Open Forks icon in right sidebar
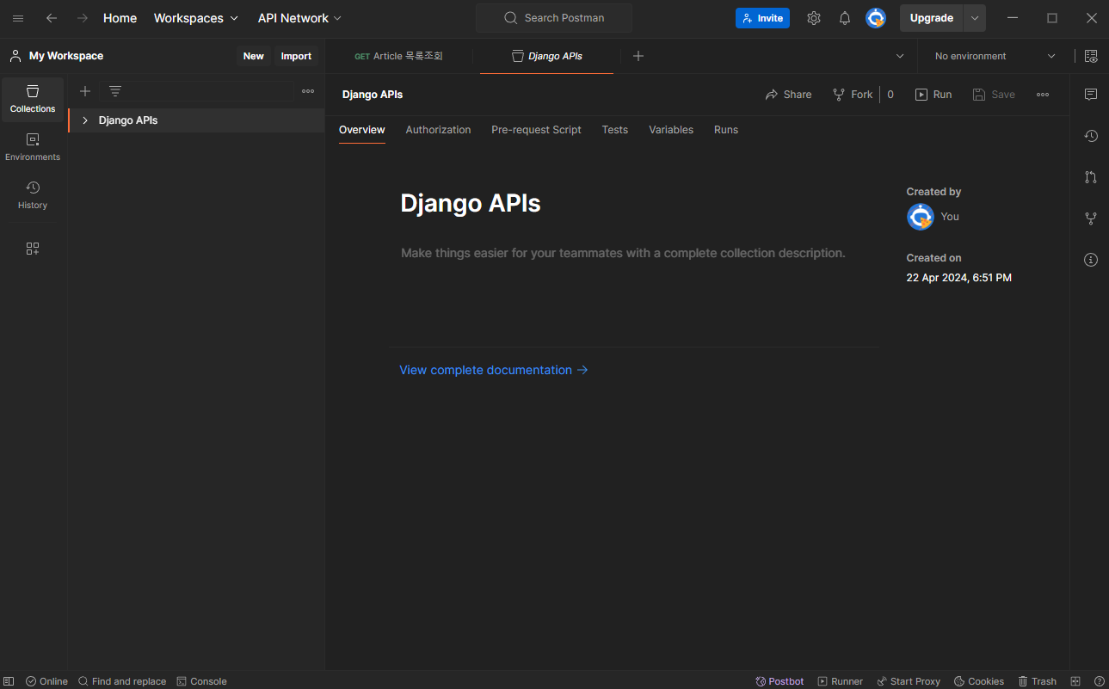 coord(1091,218)
